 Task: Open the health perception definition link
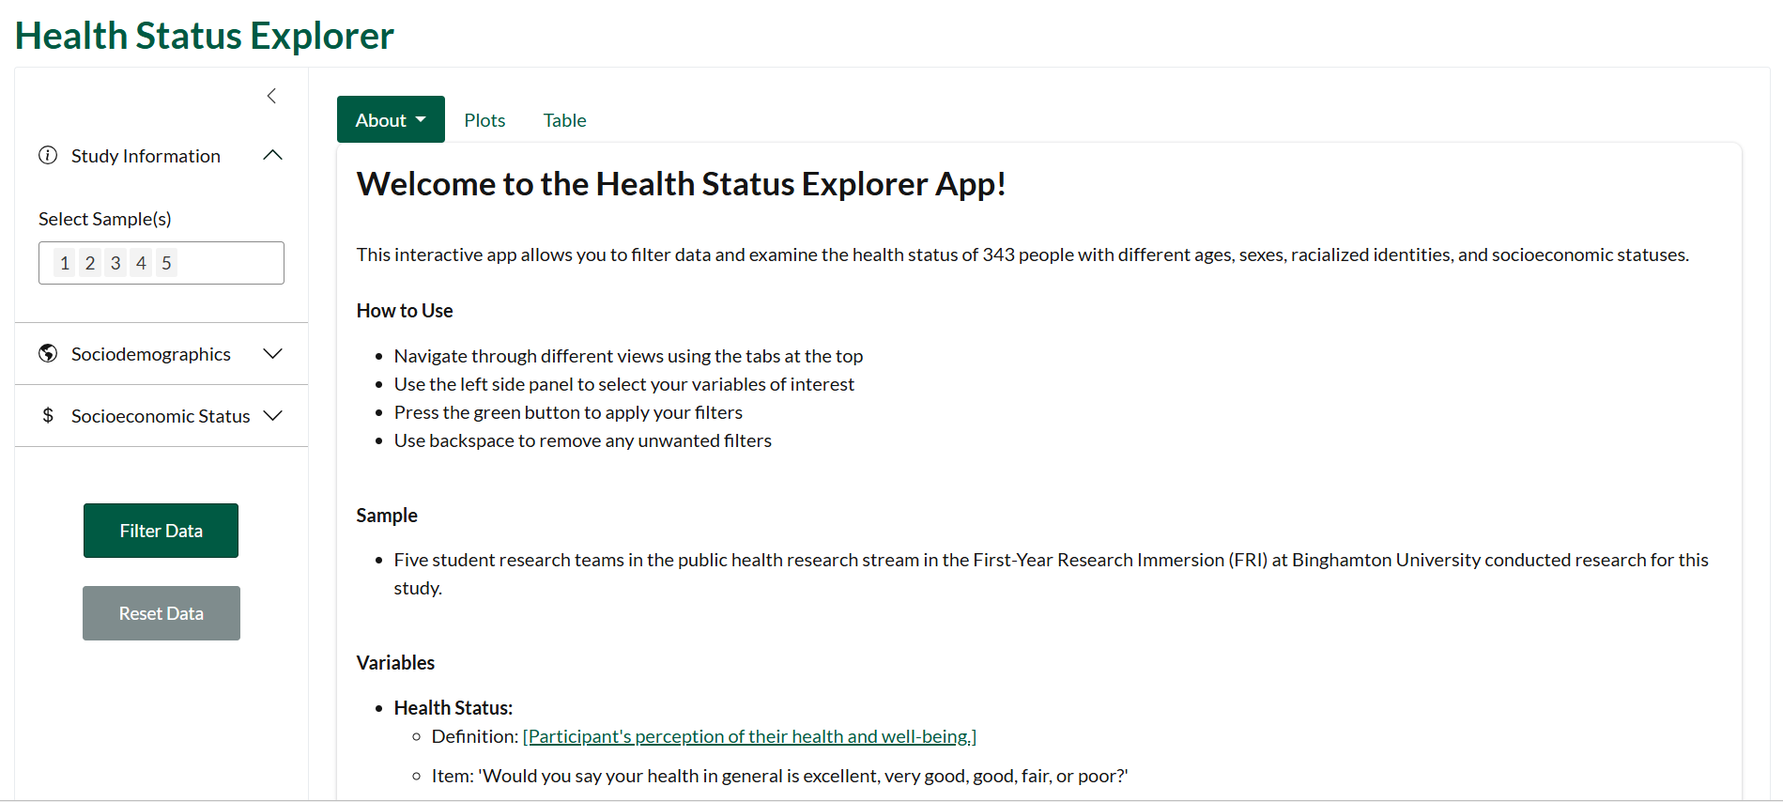pos(749,736)
